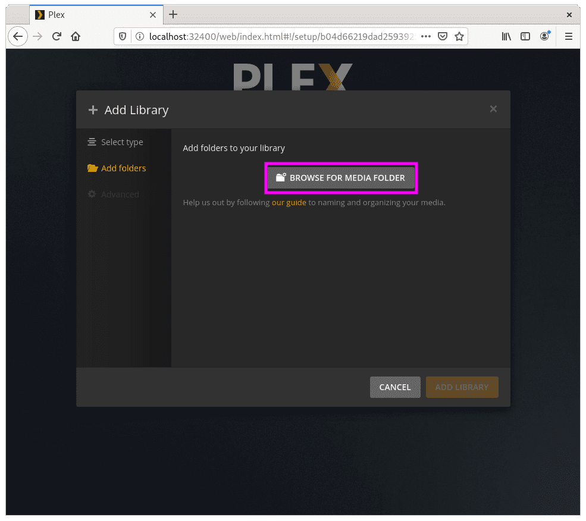The height and width of the screenshot is (521, 586).
Task: Click the plus icon beside Add Library title
Action: click(x=93, y=110)
